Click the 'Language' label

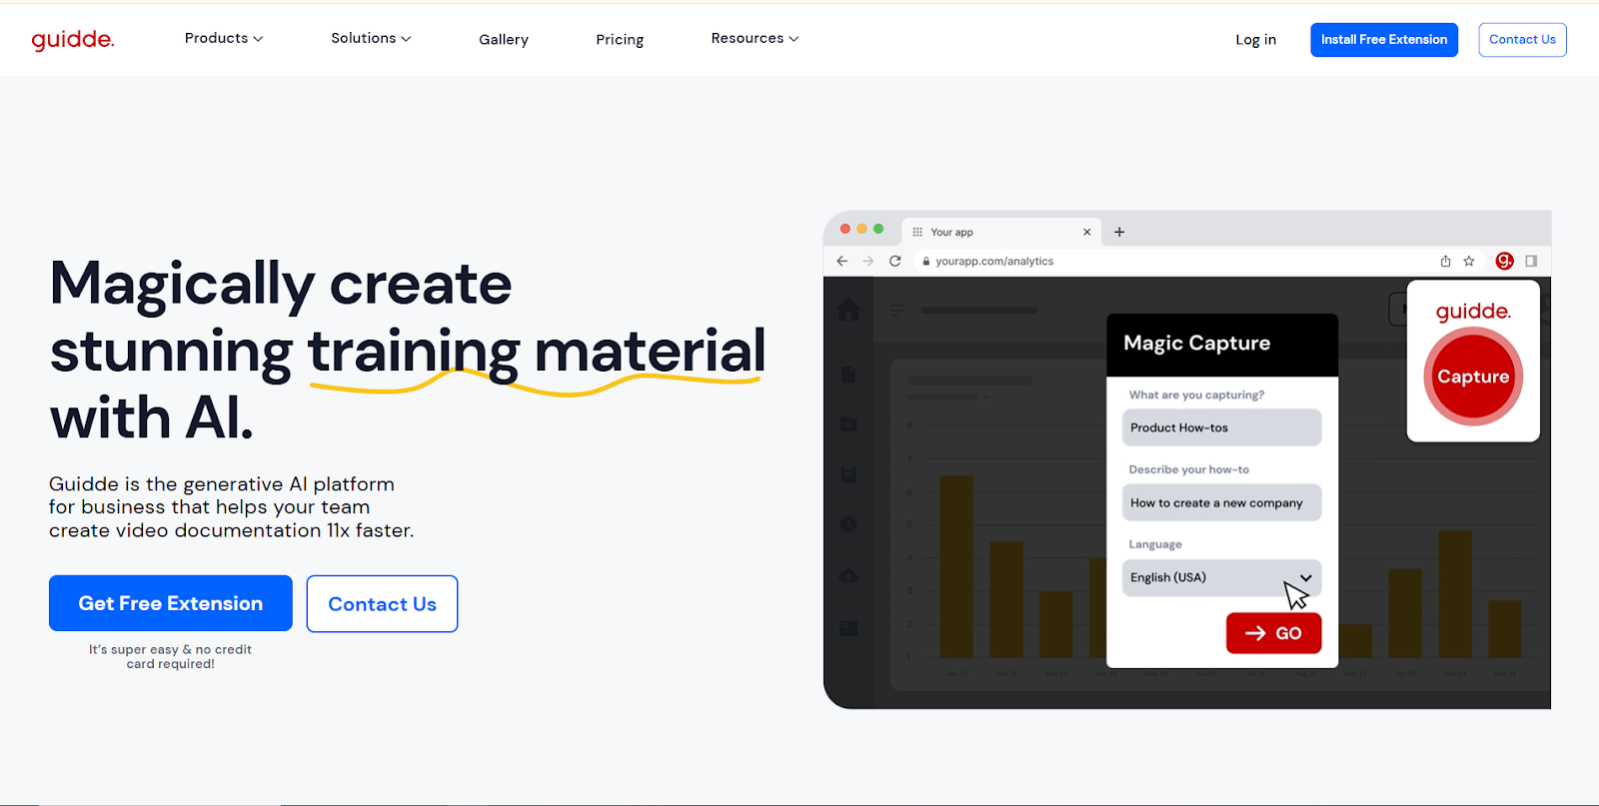tap(1155, 544)
